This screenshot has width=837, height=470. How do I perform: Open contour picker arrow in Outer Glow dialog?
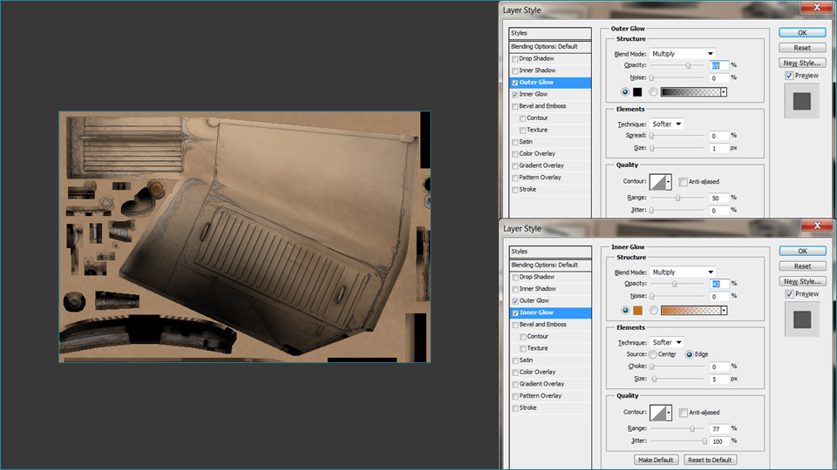669,182
